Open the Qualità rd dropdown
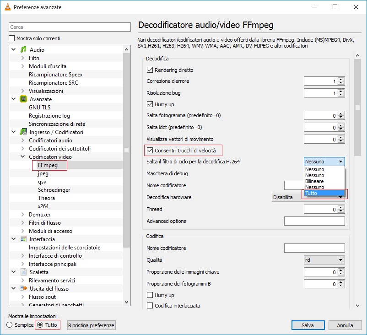 point(324,260)
